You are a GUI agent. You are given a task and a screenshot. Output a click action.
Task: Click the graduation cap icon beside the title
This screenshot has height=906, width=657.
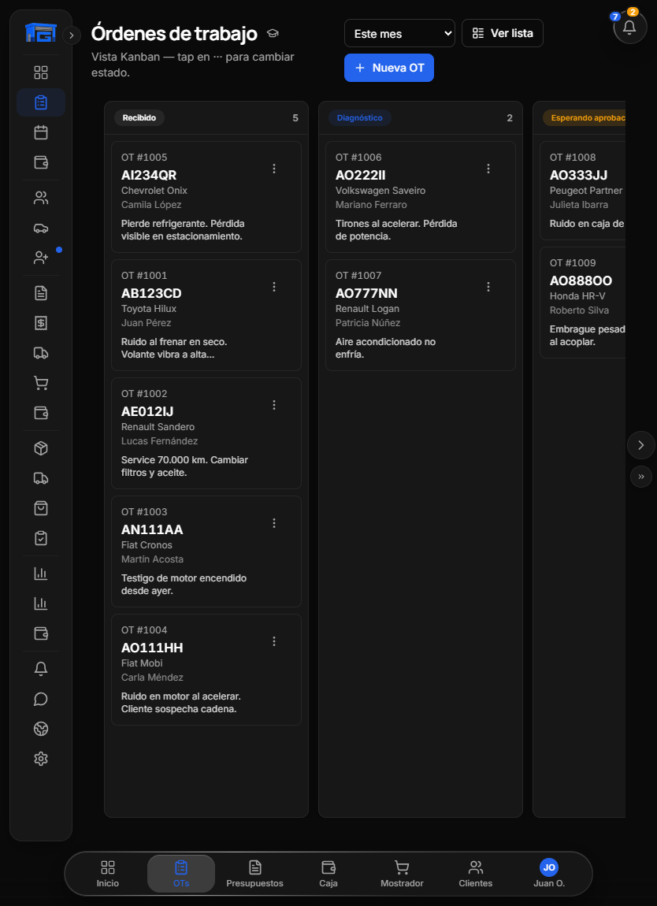point(273,34)
